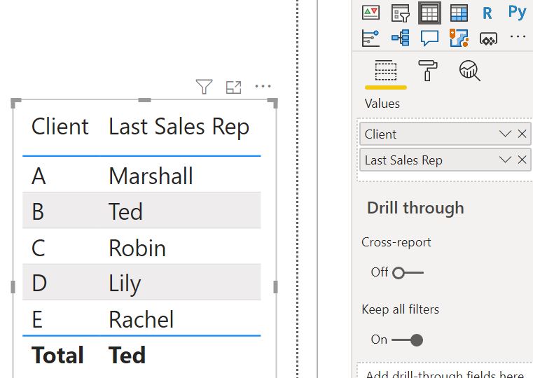Select the Client A cell

[39, 176]
